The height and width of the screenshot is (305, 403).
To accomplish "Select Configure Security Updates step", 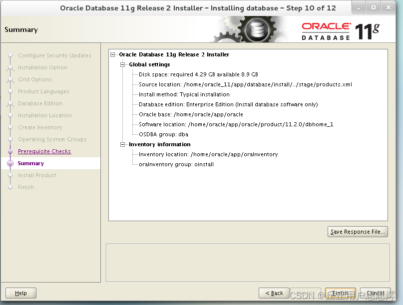I will point(54,55).
